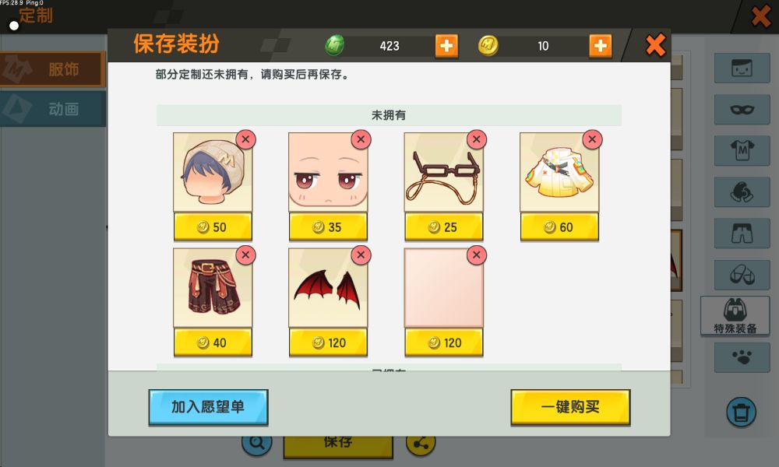Add more green gem currency
The height and width of the screenshot is (467, 779).
click(x=446, y=46)
